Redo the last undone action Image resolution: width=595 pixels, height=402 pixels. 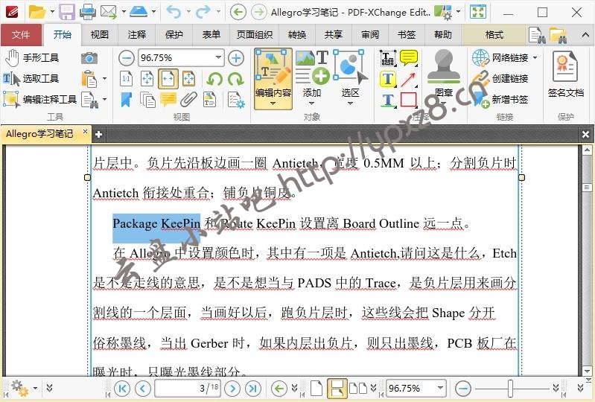[203, 12]
